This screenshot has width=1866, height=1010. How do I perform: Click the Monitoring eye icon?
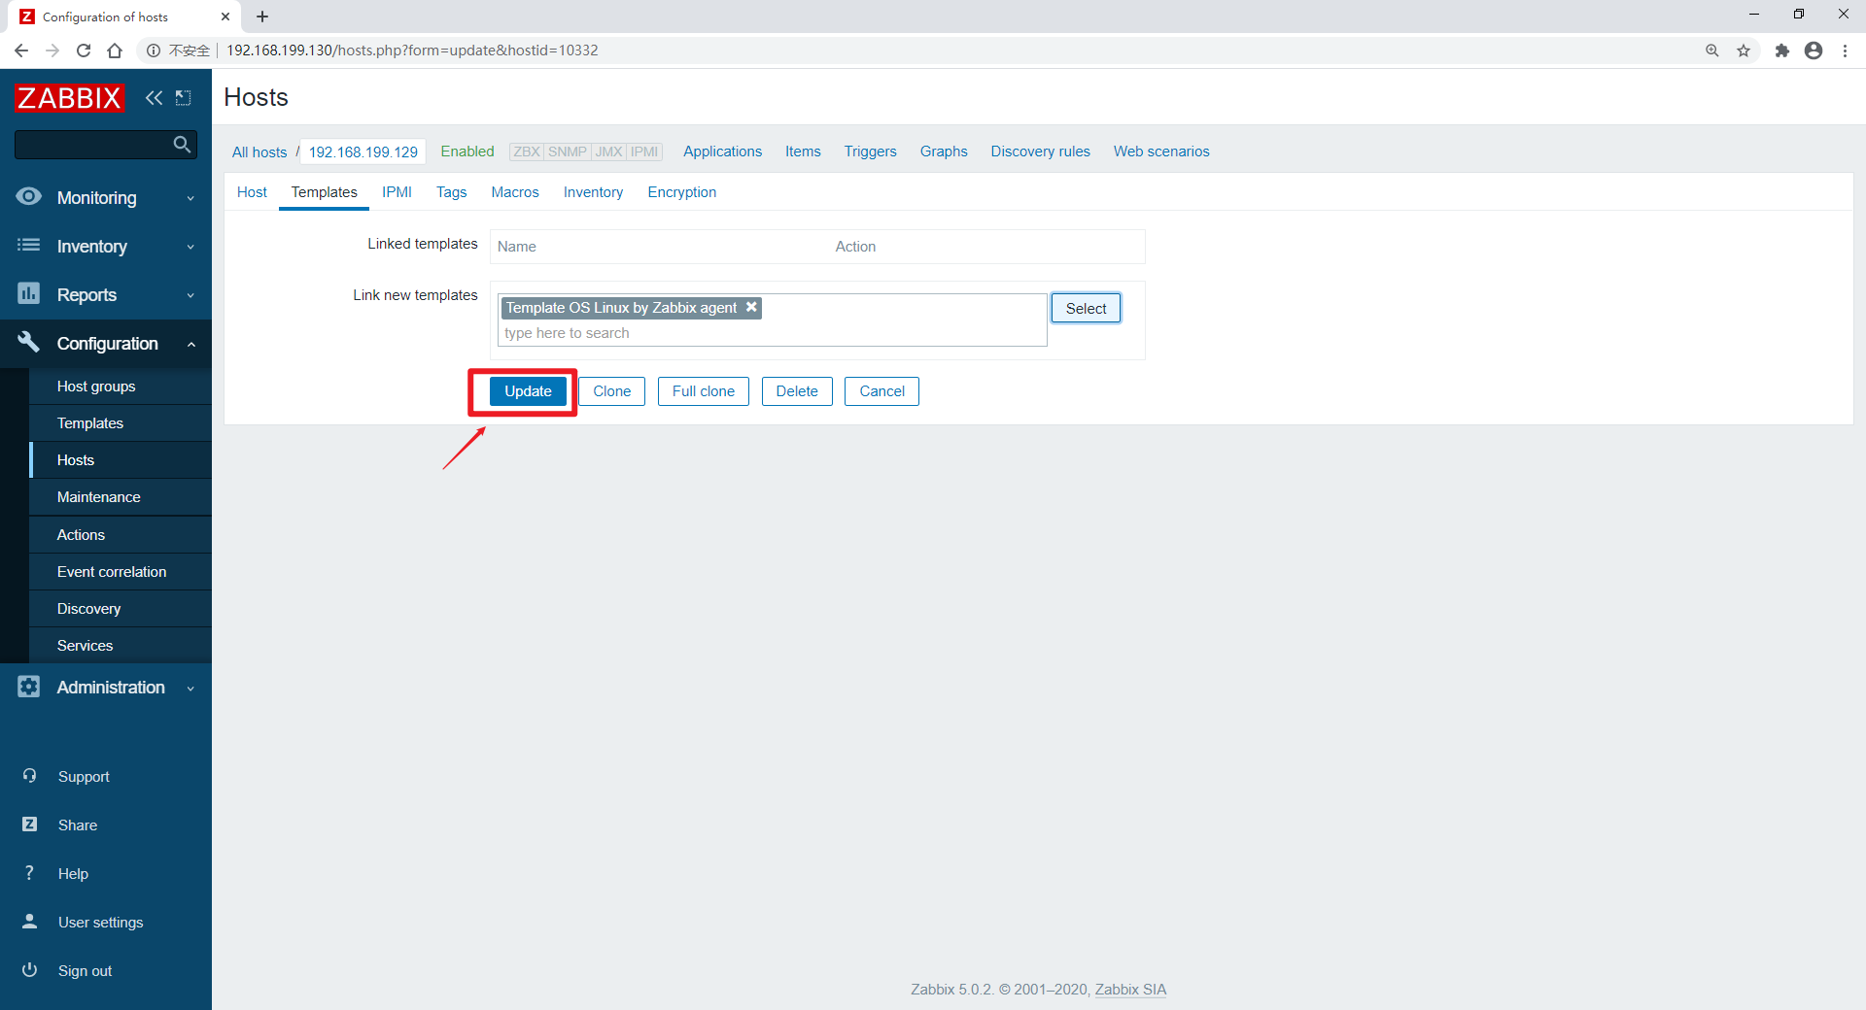tap(29, 196)
